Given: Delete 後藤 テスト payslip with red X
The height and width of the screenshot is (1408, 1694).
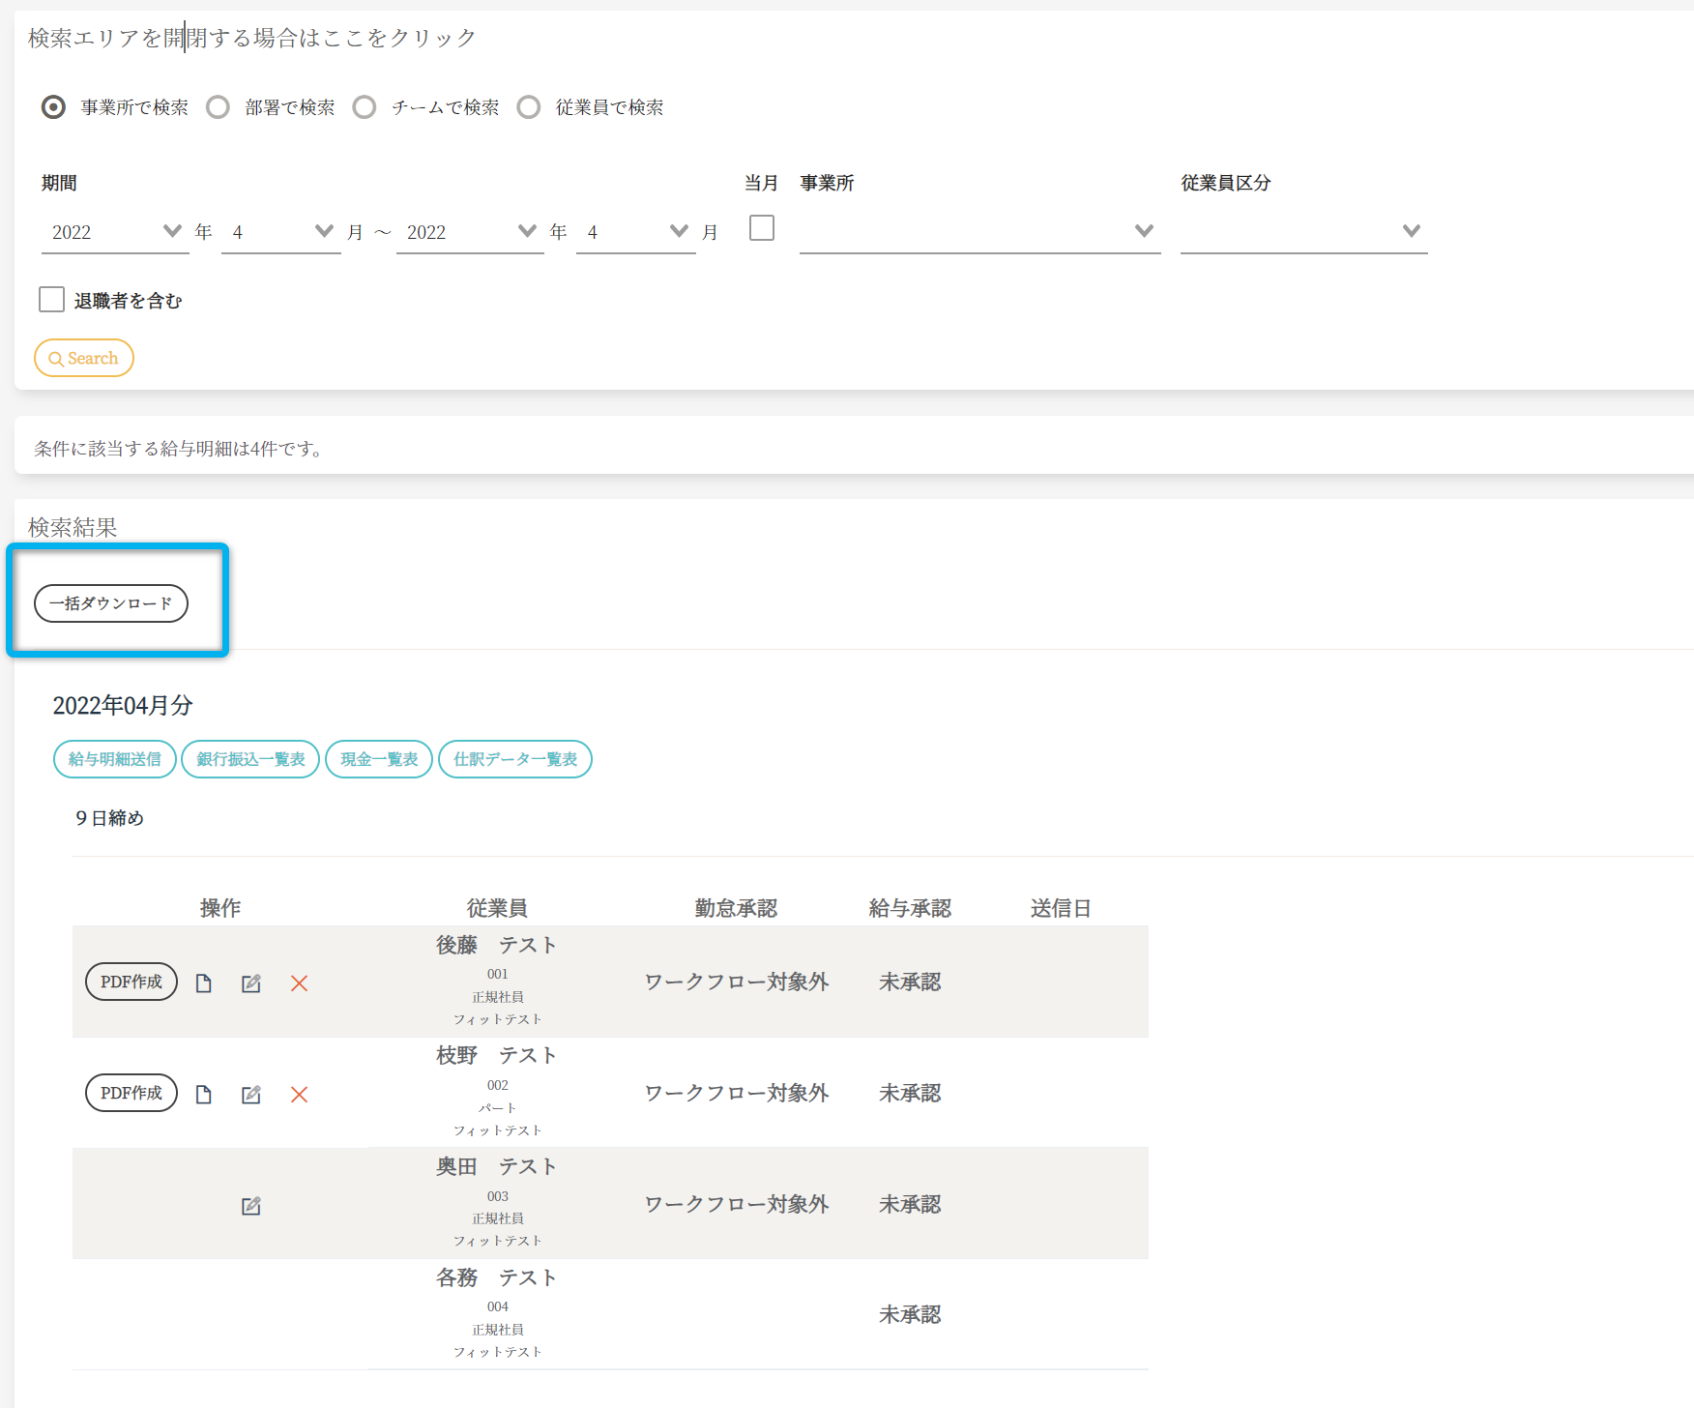Looking at the screenshot, I should point(300,983).
